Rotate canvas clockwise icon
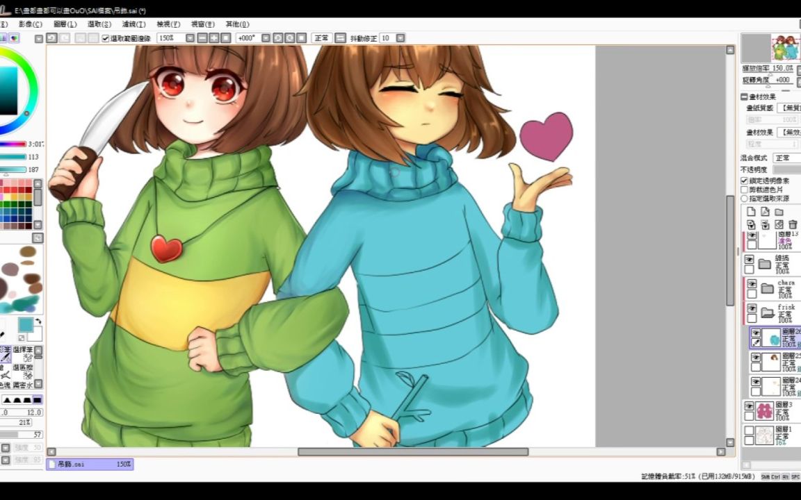Viewport: 801px width, 500px height. [290, 38]
